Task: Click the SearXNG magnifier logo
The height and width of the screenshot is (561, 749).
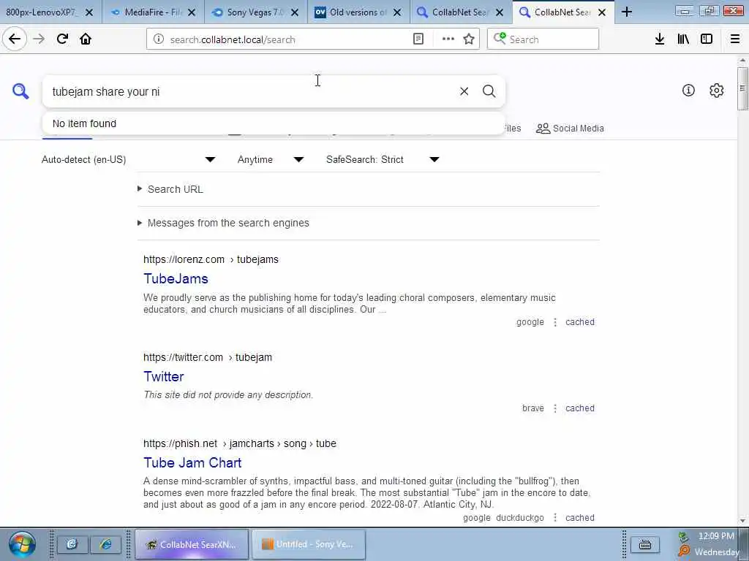Action: [20, 91]
